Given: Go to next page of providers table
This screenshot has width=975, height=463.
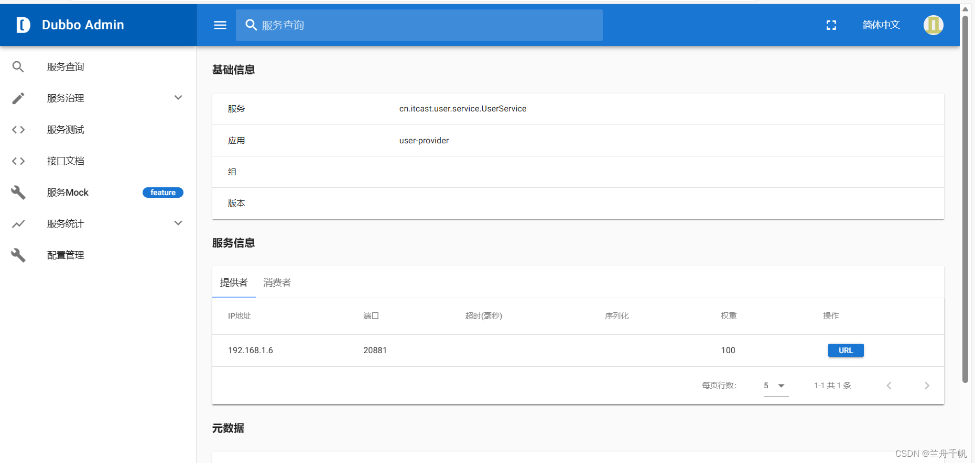Looking at the screenshot, I should [x=927, y=386].
